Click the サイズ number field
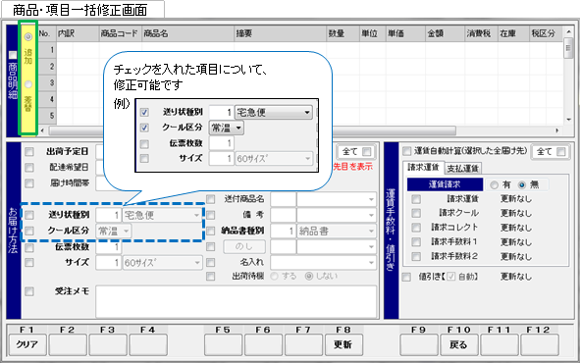The image size is (580, 363). 108,263
